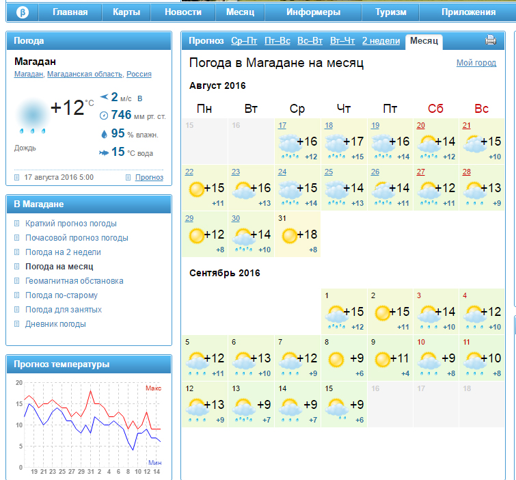The height and width of the screenshot is (480, 516).
Task: Open the Новости navigation item
Action: click(183, 12)
